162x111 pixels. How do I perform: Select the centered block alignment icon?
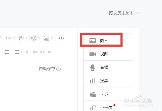[49, 52]
